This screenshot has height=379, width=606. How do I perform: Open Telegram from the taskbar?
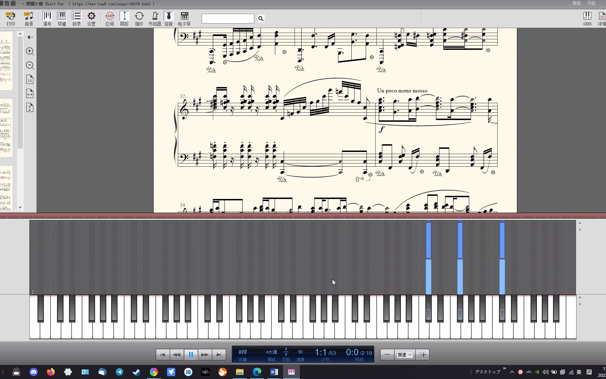coord(120,372)
